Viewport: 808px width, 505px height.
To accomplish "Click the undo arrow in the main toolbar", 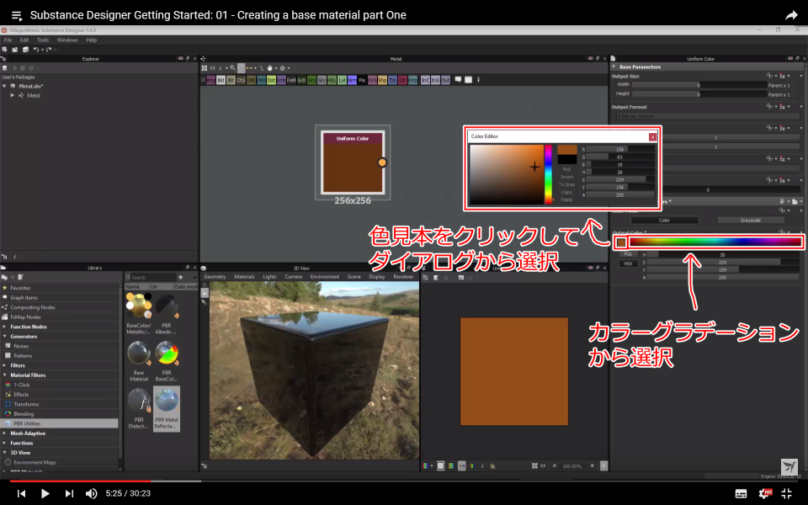I will [36, 50].
